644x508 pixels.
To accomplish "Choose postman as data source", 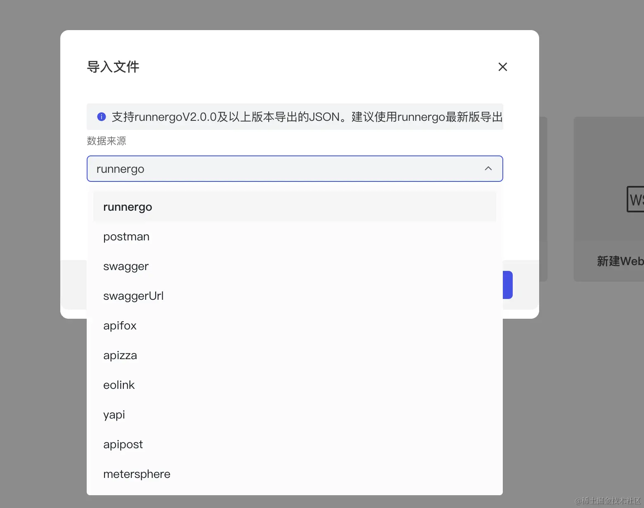I will pyautogui.click(x=295, y=237).
